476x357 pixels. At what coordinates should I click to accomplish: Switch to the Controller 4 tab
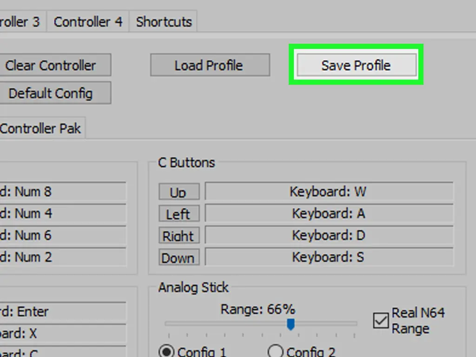click(88, 21)
